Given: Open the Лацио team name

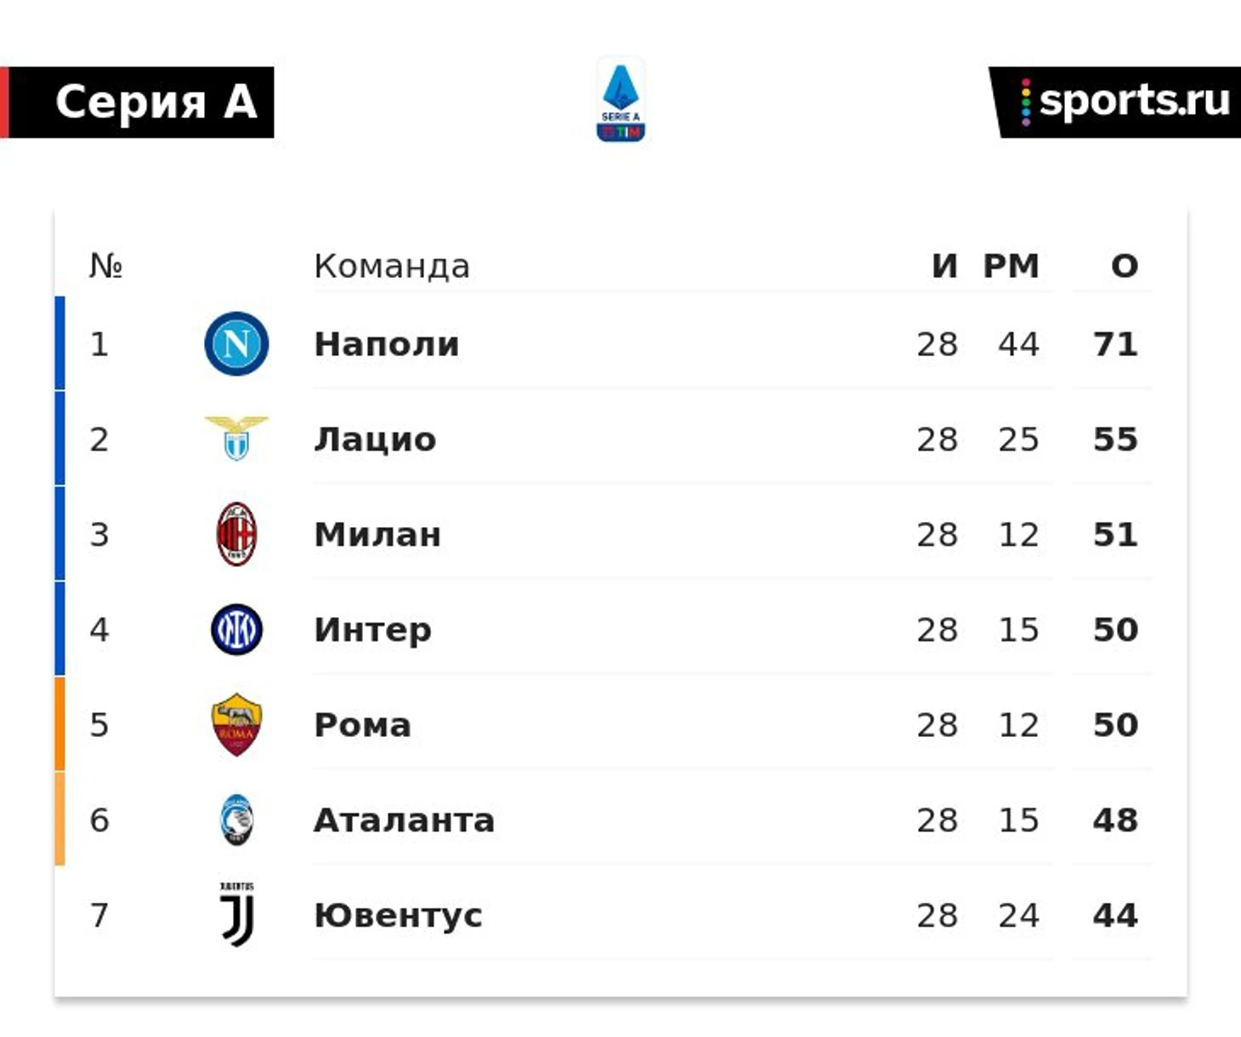Looking at the screenshot, I should coord(375,439).
